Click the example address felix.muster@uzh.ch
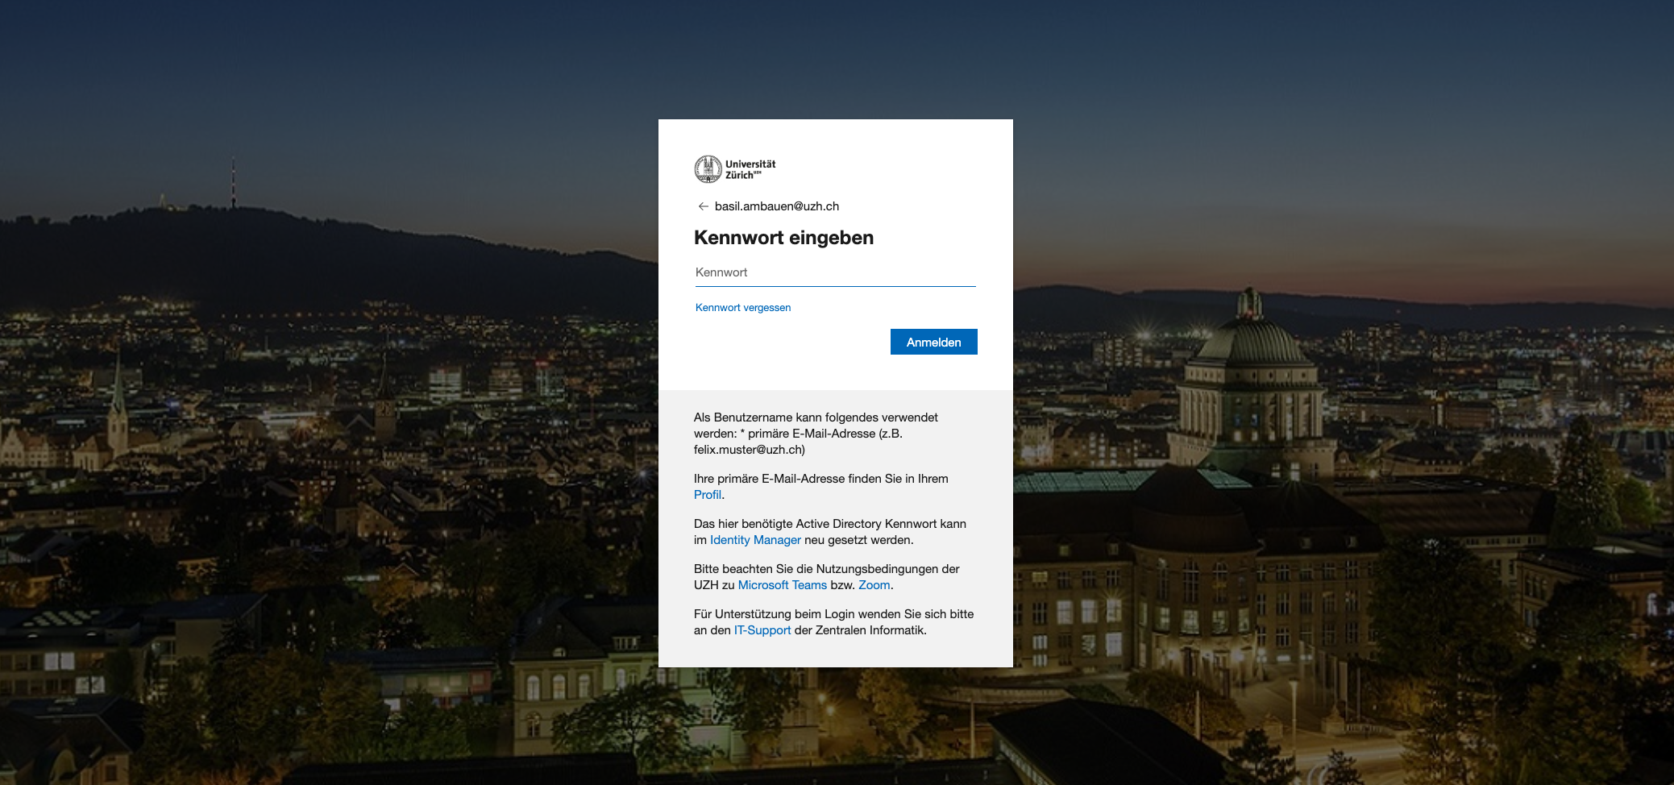The width and height of the screenshot is (1674, 785). point(749,450)
